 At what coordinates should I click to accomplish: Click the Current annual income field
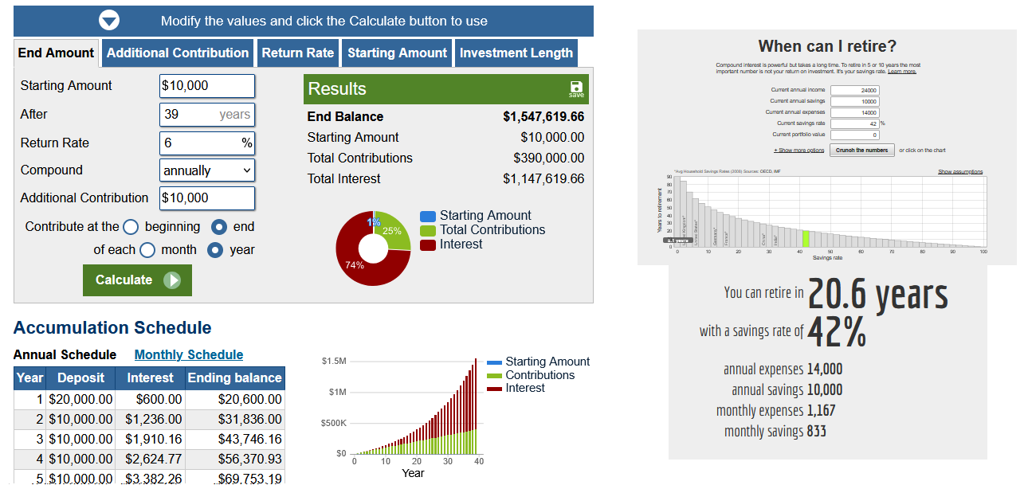[x=854, y=91]
